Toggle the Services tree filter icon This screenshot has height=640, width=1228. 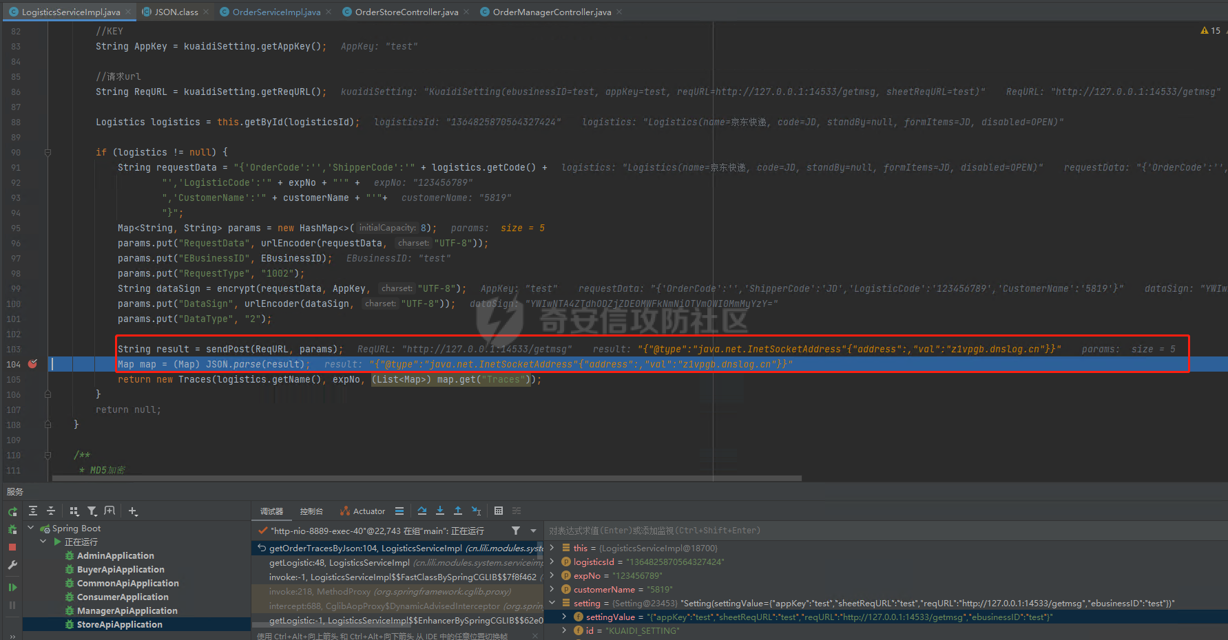click(x=92, y=511)
